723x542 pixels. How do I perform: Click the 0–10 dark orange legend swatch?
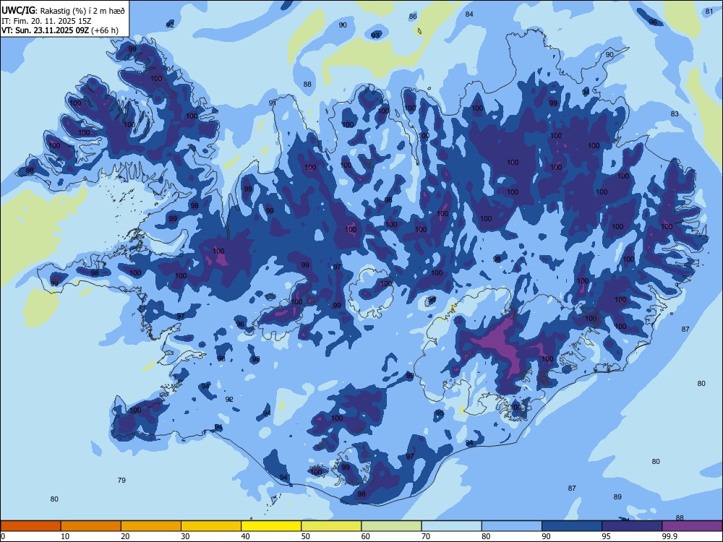coord(30,526)
